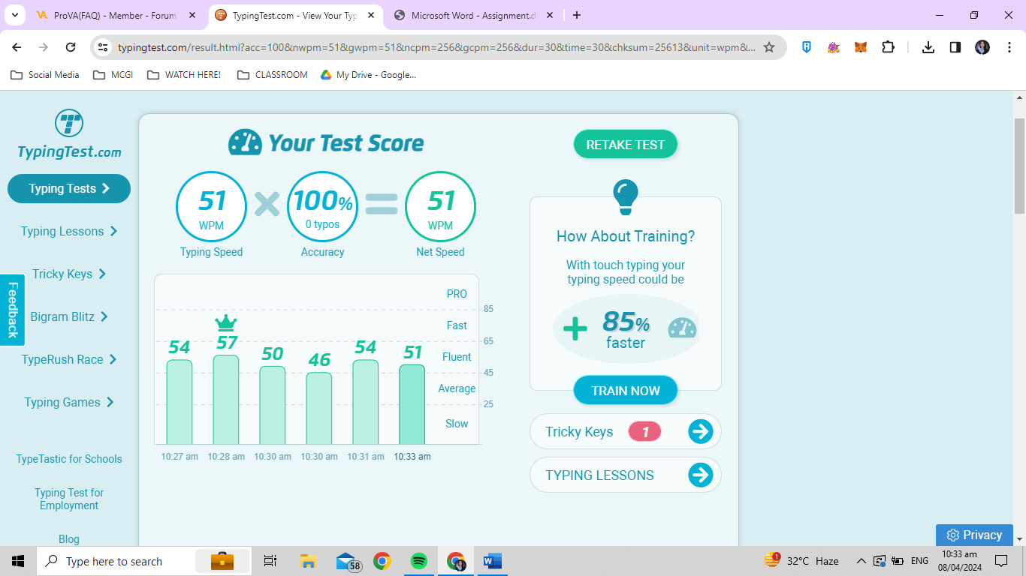Select the 10:27 am bar showing 54
The height and width of the screenshot is (576, 1026).
click(x=180, y=402)
